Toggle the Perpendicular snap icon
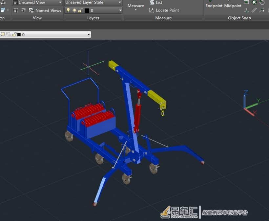 (246, 10)
